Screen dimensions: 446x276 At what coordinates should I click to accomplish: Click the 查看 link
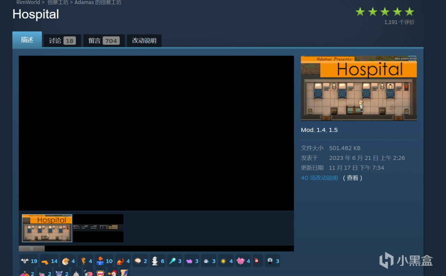click(x=353, y=178)
